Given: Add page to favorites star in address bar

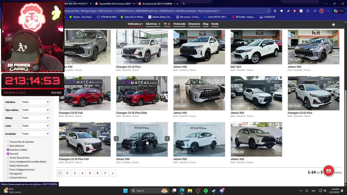Looking at the screenshot, I should point(269,11).
